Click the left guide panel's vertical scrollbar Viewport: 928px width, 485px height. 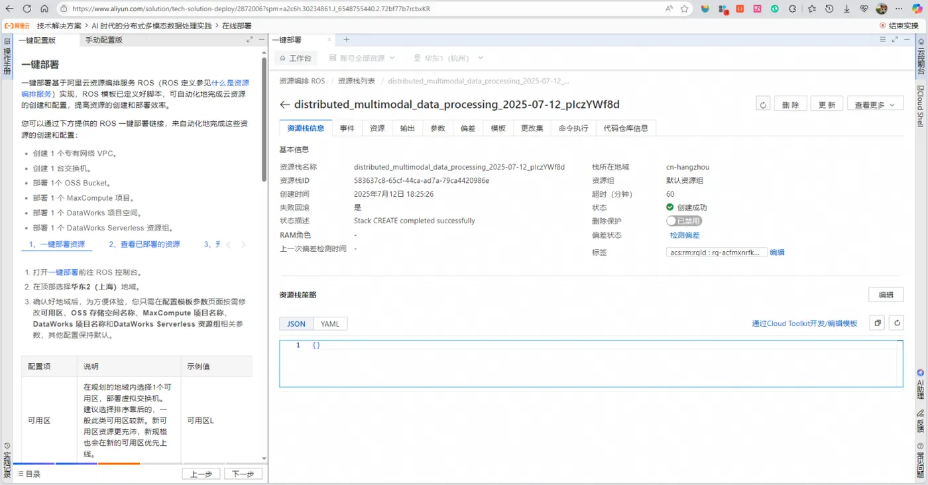[x=264, y=119]
